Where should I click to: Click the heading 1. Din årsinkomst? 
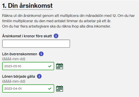tap(27, 6)
